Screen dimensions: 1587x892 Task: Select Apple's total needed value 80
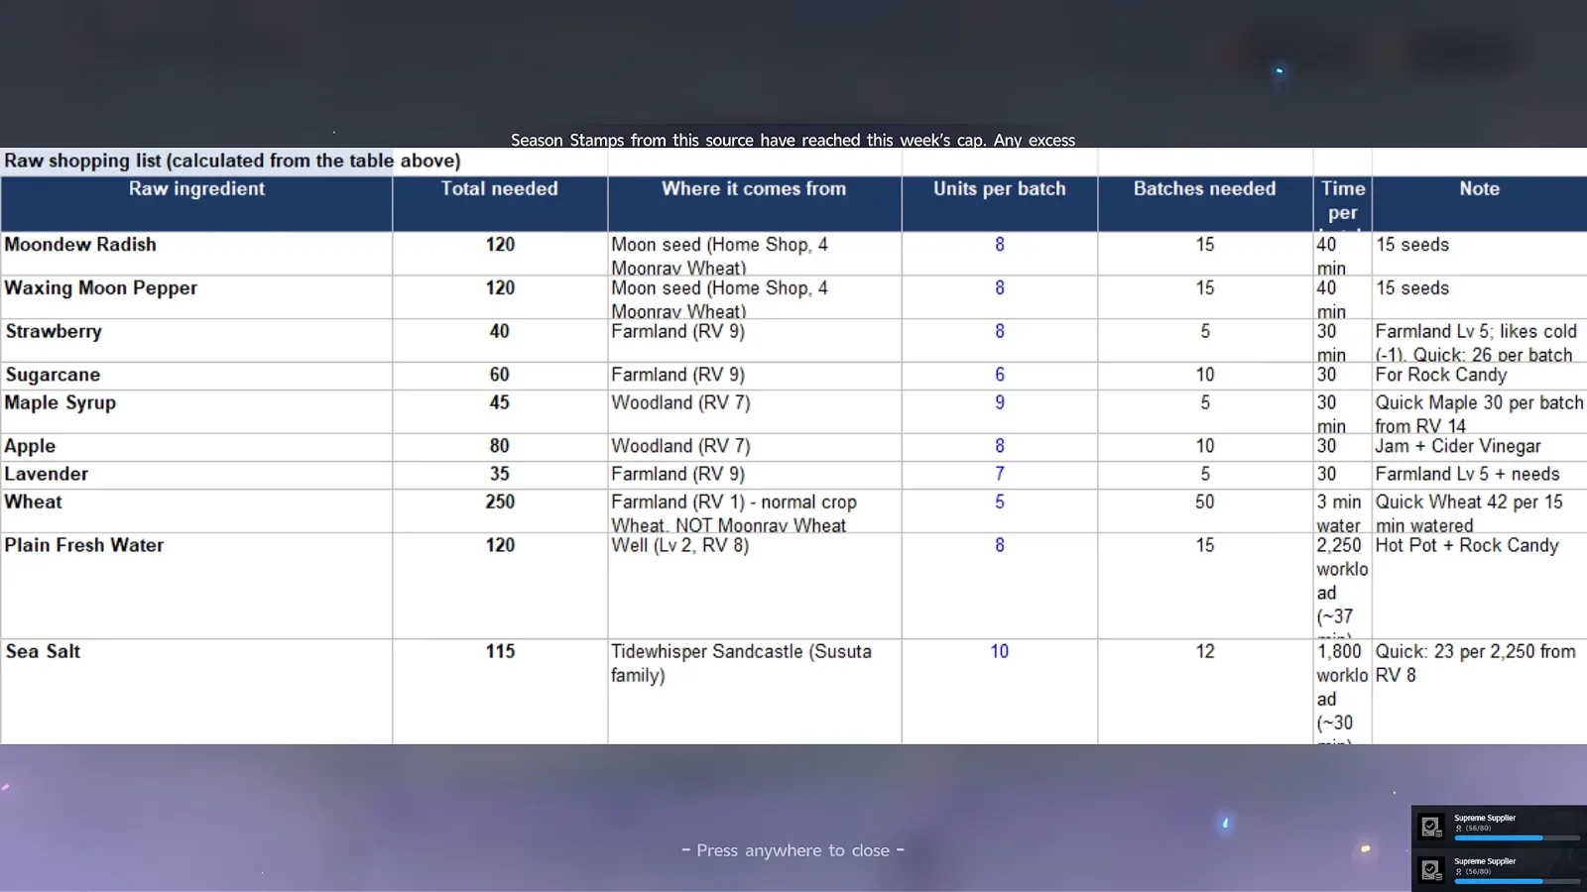500,447
